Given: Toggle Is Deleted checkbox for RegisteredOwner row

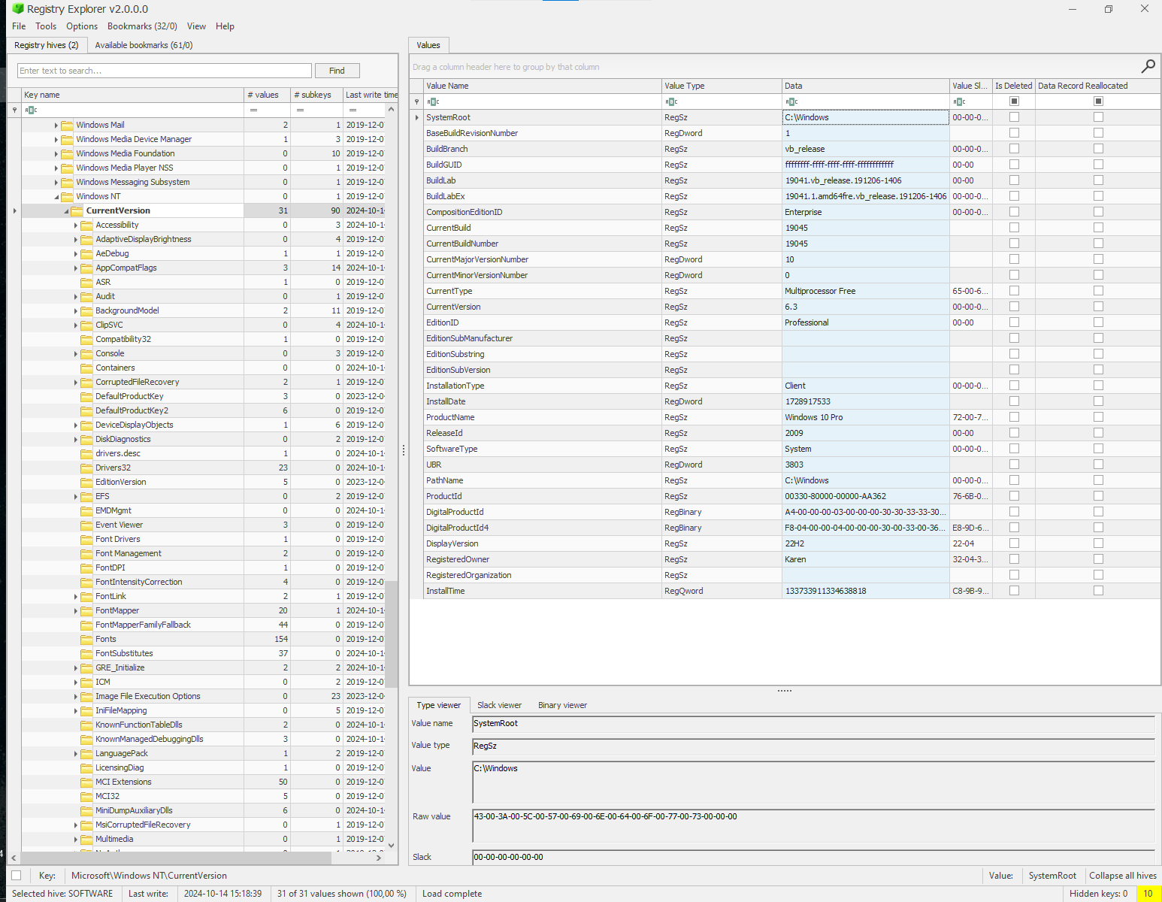Looking at the screenshot, I should coord(1014,559).
